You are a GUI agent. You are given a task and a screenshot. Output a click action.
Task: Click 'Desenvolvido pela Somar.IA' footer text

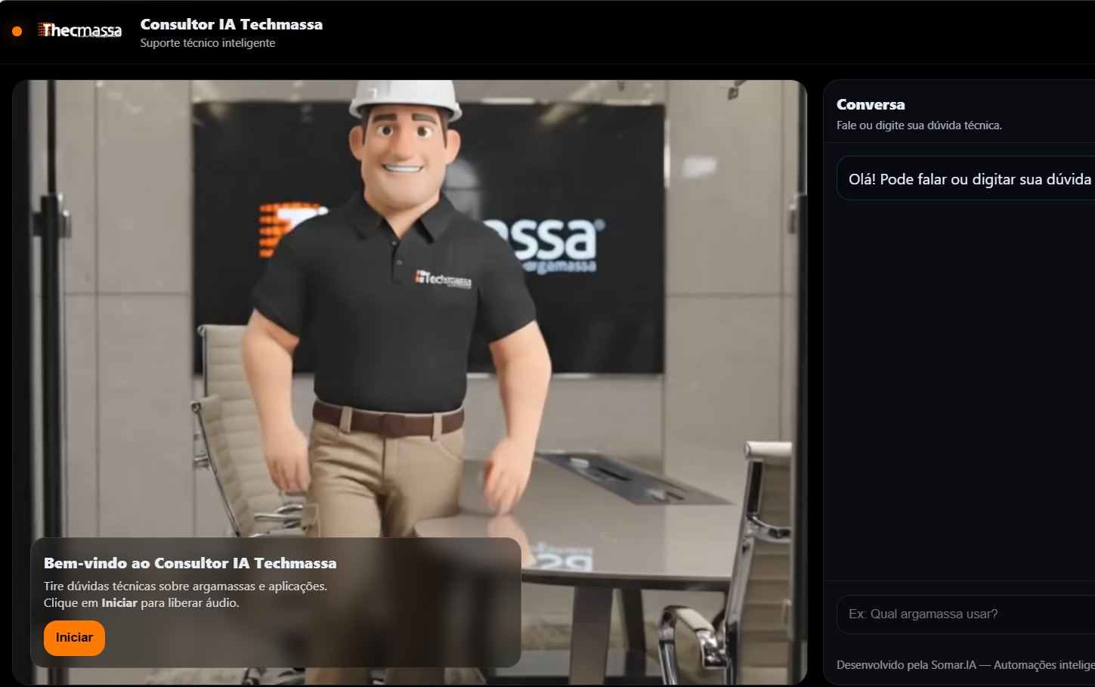(x=966, y=665)
